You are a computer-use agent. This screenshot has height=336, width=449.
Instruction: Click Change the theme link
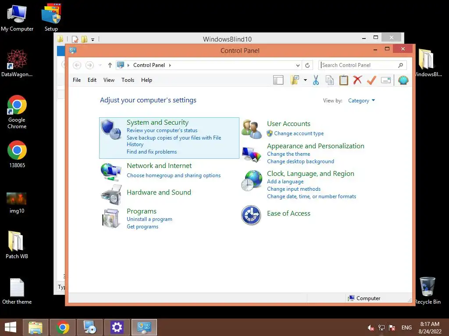tap(289, 154)
